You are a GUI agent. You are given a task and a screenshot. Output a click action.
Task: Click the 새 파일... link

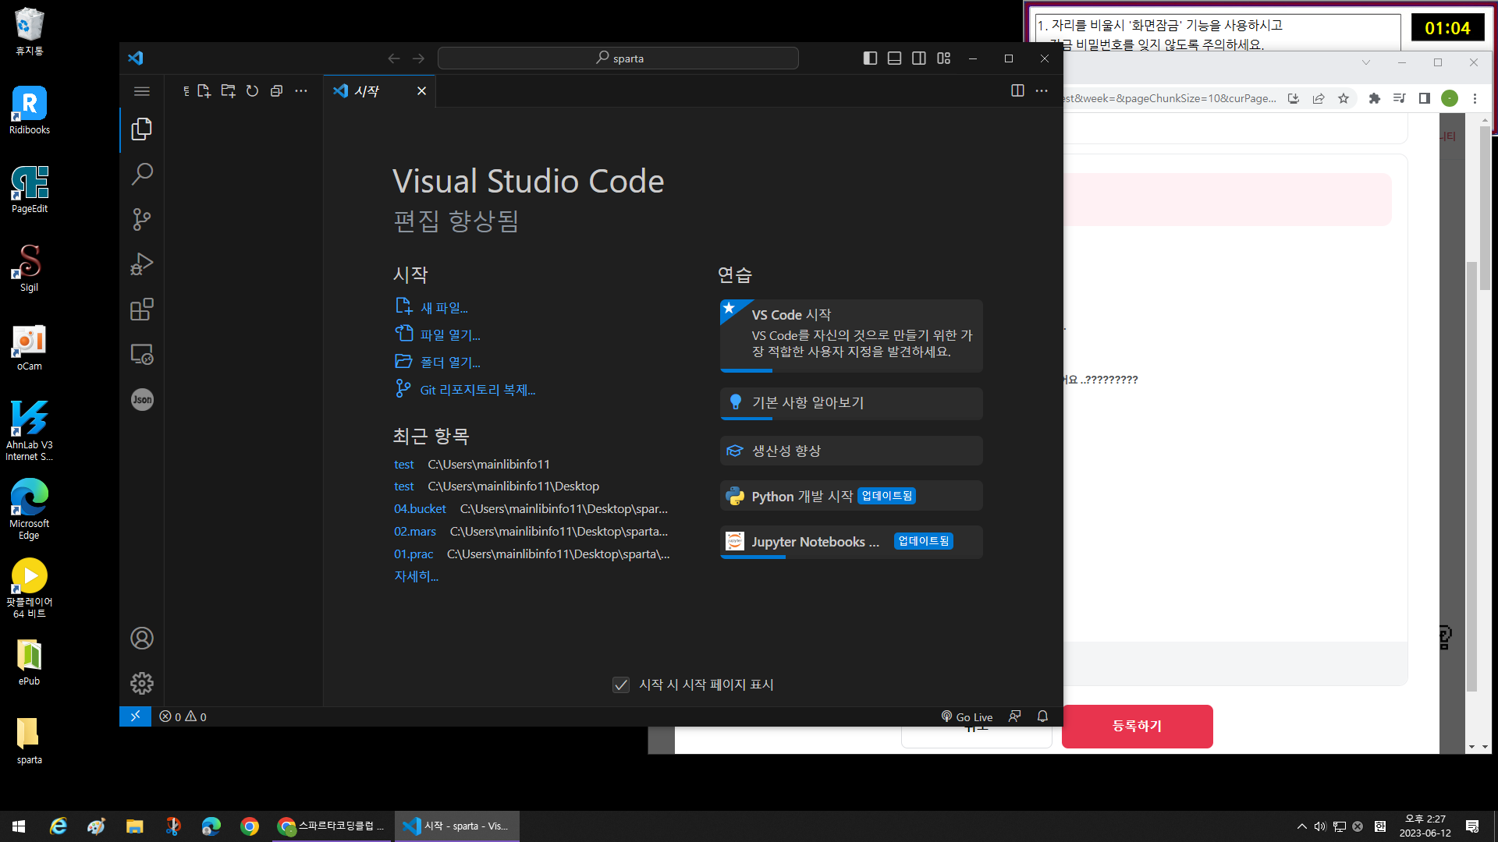[x=444, y=308]
